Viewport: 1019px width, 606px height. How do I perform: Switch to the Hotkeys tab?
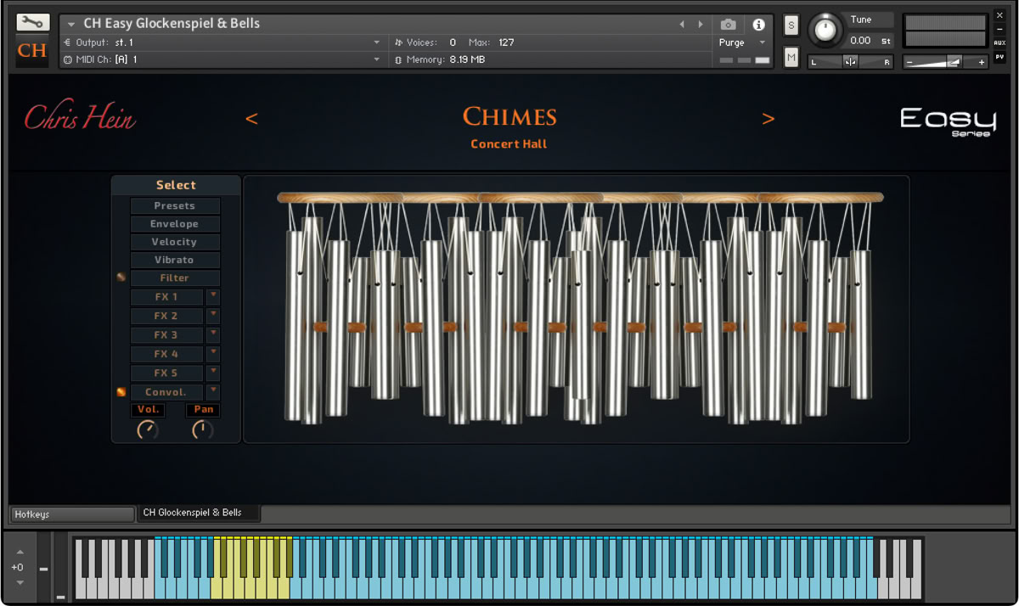pos(72,514)
